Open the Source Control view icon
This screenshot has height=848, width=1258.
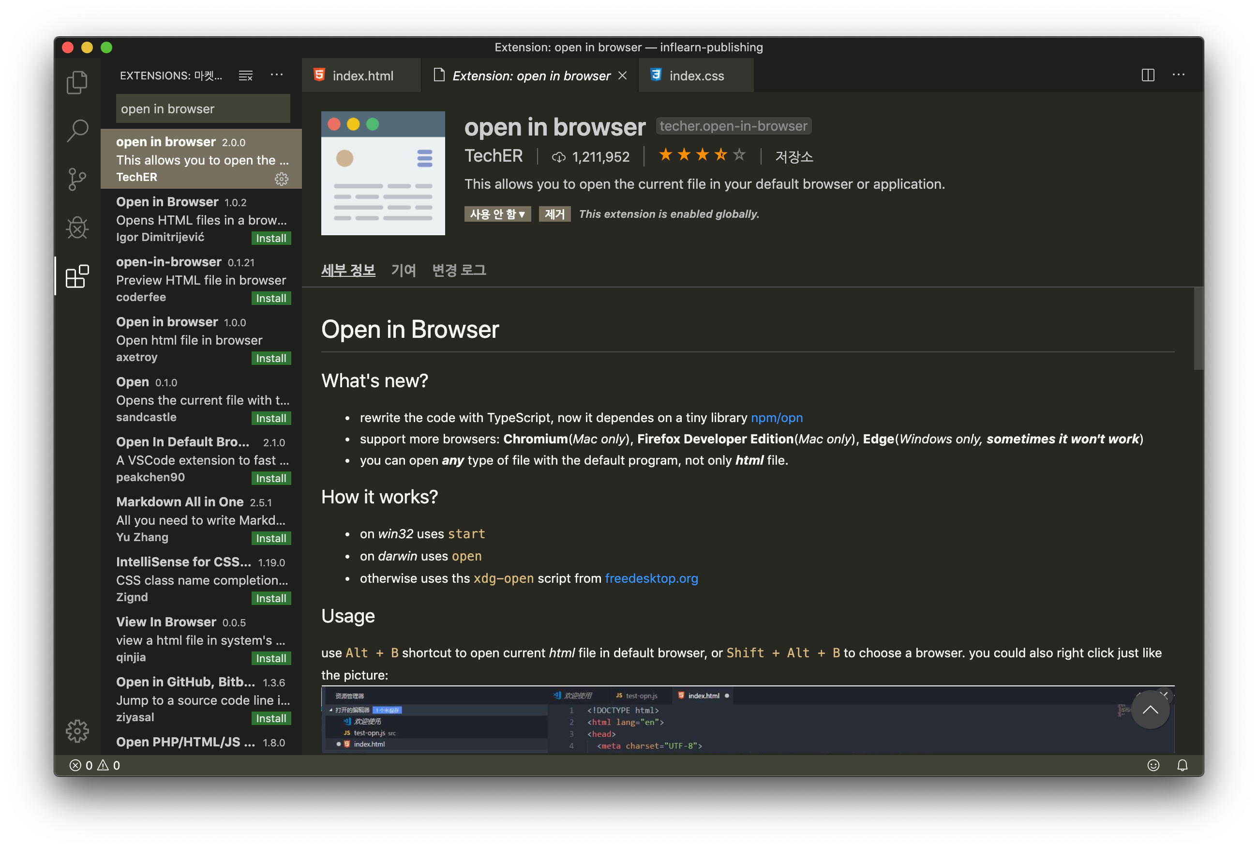pos(77,179)
